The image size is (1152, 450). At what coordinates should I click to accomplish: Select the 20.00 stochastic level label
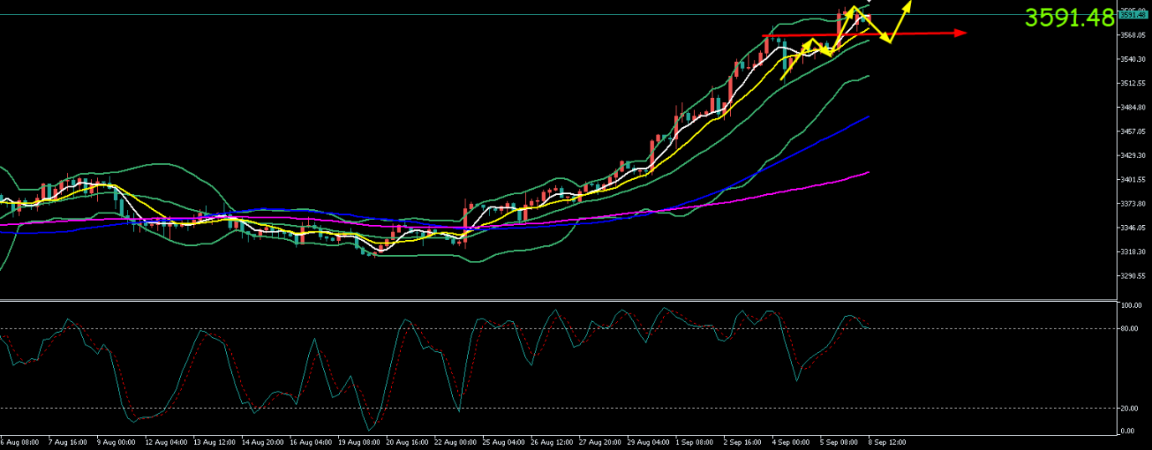pos(1129,408)
